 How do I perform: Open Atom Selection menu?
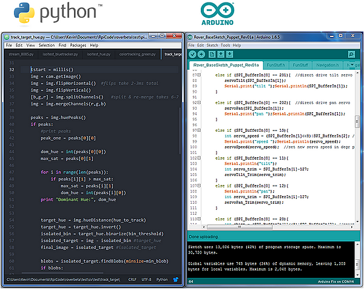[x=47, y=46]
